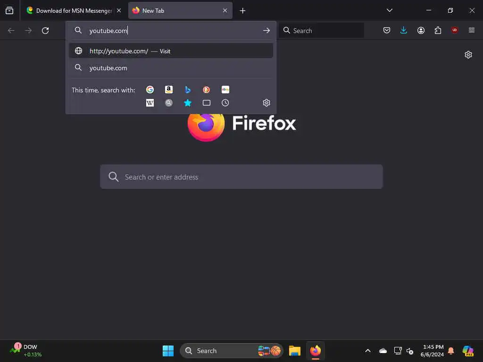
Task: Open the Windows Start menu
Action: 168,351
